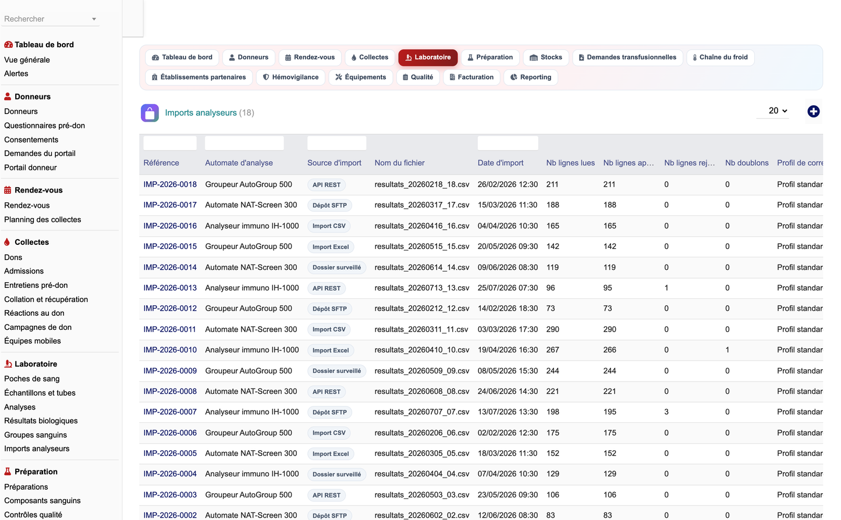Open import IMP-2026-0013
This screenshot has height=520, width=841.
pyautogui.click(x=170, y=288)
